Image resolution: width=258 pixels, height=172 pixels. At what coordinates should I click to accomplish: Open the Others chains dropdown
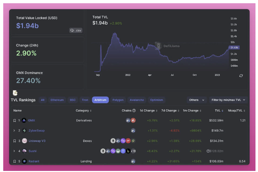click(x=197, y=100)
